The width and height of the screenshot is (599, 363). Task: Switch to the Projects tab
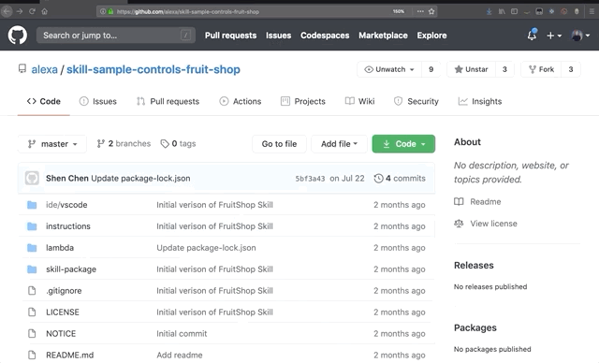pyautogui.click(x=303, y=102)
